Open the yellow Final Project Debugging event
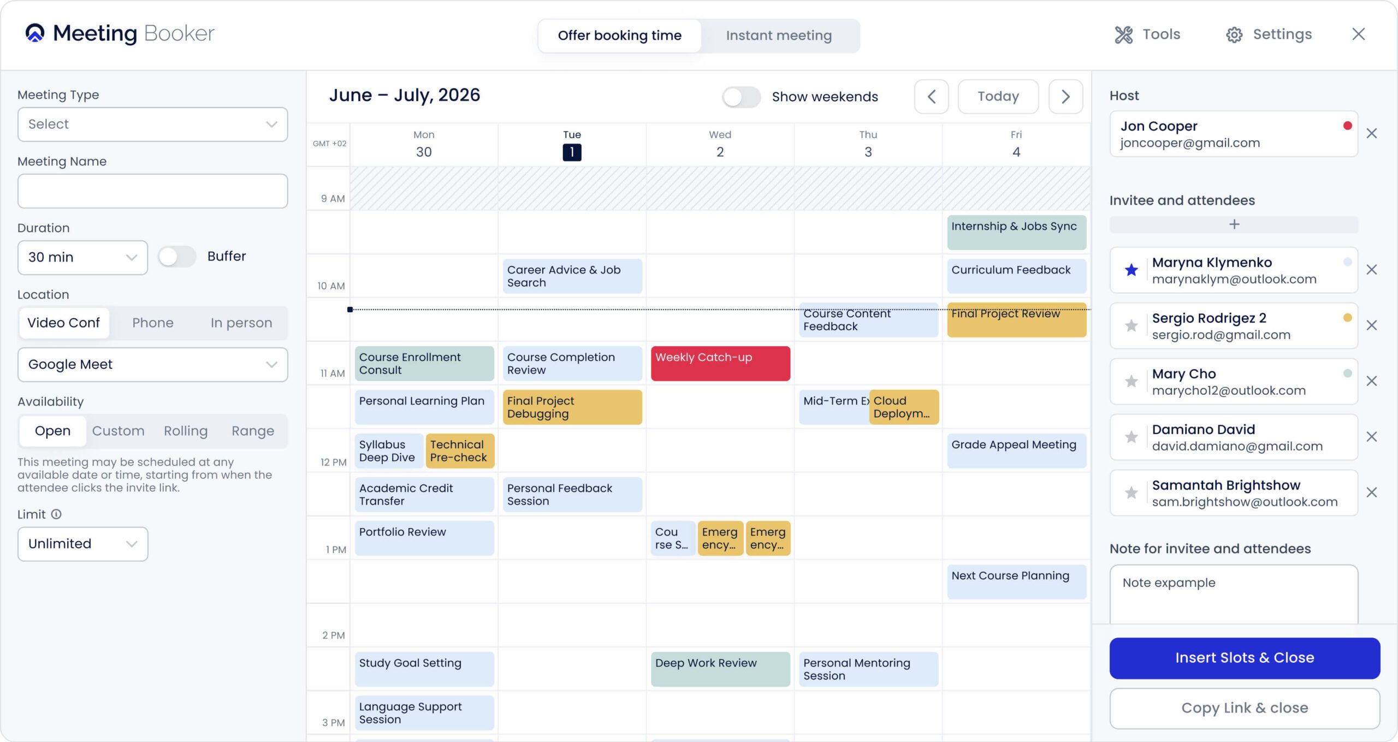This screenshot has width=1398, height=742. 572,407
